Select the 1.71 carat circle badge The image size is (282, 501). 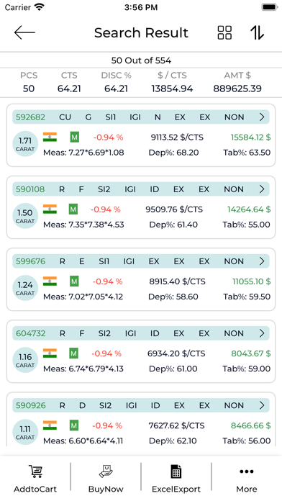tap(25, 144)
